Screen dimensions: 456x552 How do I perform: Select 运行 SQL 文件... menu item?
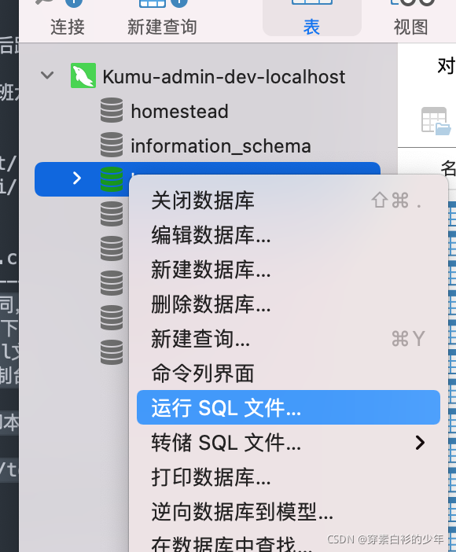coord(289,407)
